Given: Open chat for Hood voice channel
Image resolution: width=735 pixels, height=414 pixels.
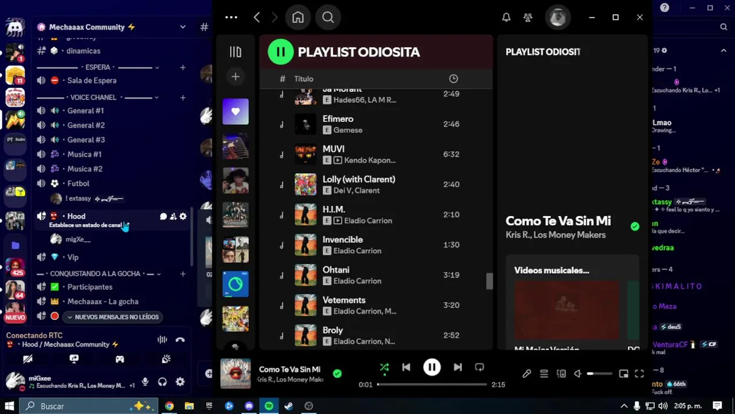Looking at the screenshot, I should point(163,216).
